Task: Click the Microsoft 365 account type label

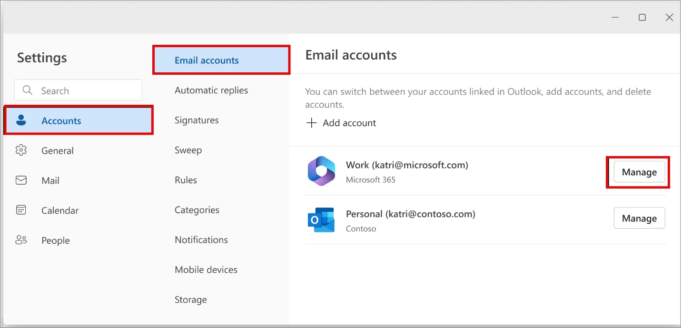Action: [371, 180]
